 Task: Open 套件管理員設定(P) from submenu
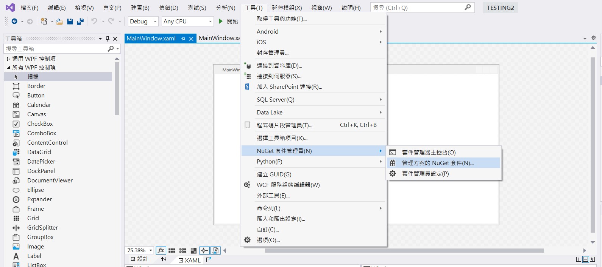pyautogui.click(x=444, y=174)
